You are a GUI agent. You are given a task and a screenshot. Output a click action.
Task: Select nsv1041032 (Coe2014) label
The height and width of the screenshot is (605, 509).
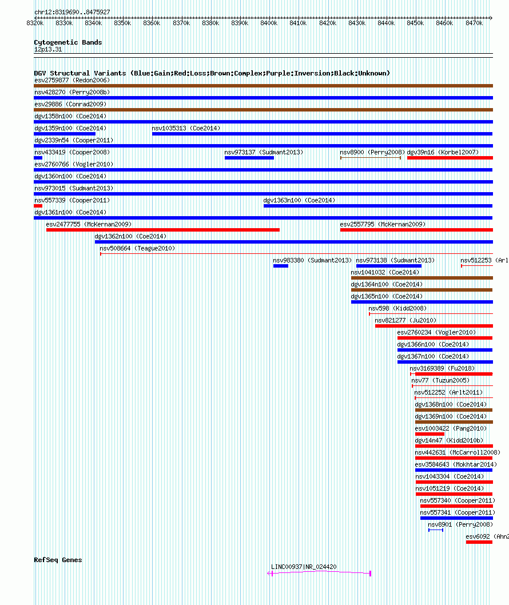click(x=385, y=272)
